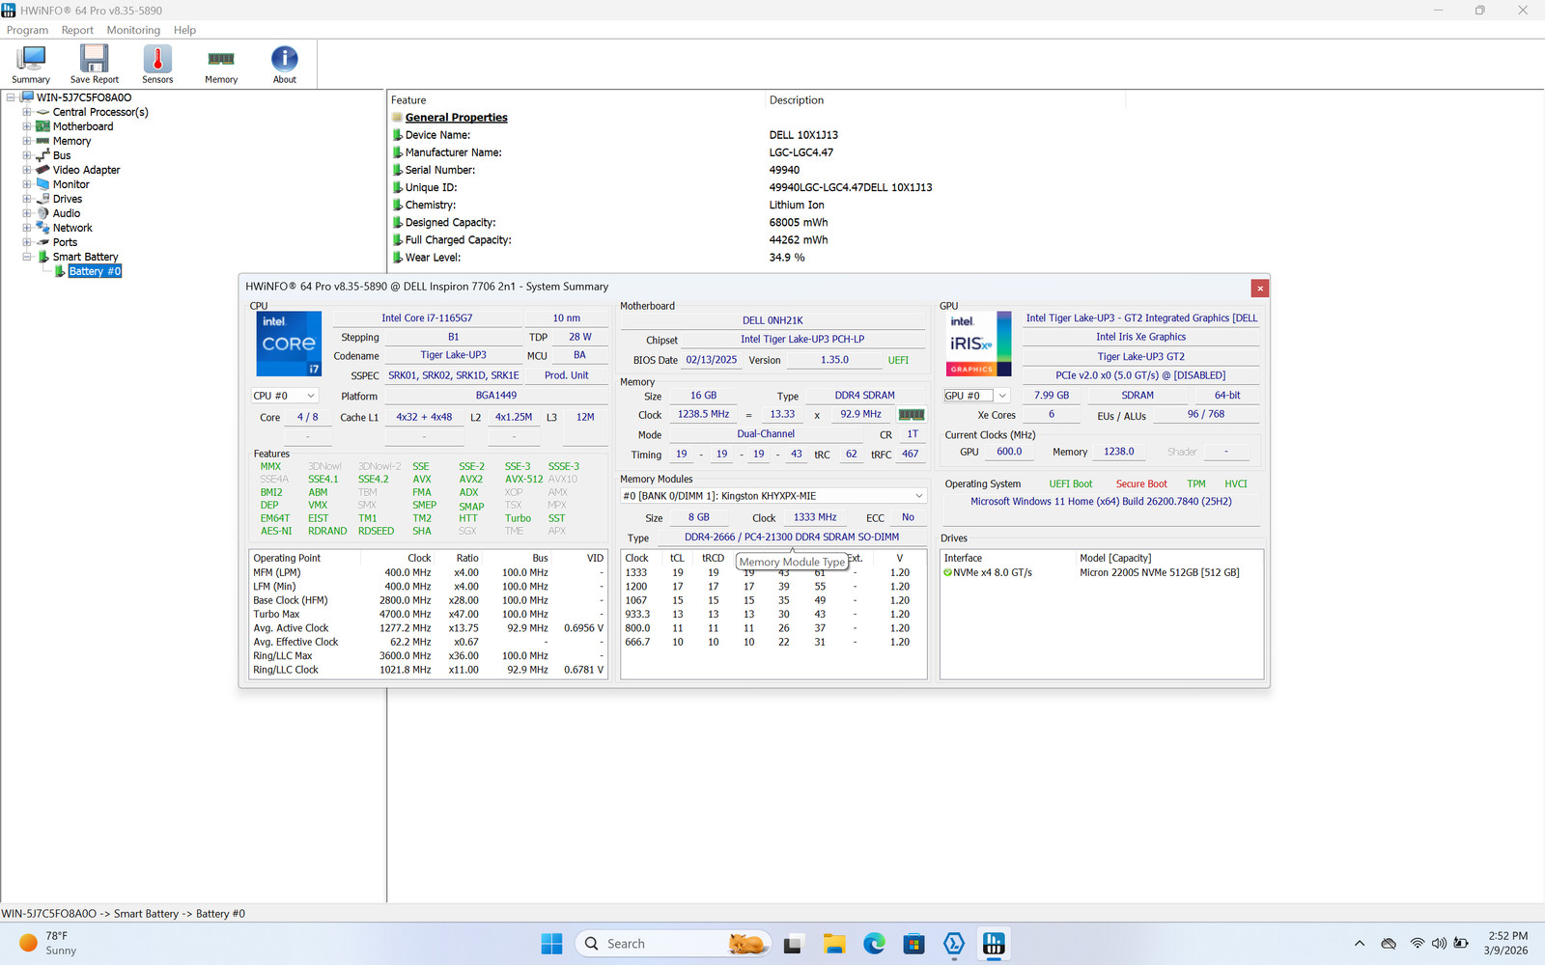
Task: Close the System Summary window
Action: (x=1259, y=288)
